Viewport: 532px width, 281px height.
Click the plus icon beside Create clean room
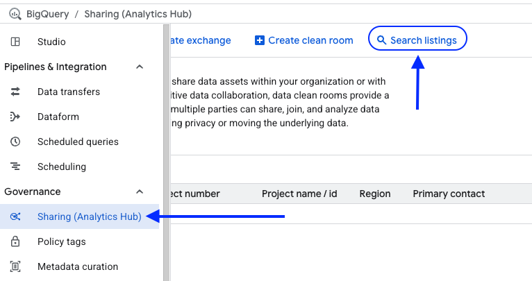click(260, 40)
